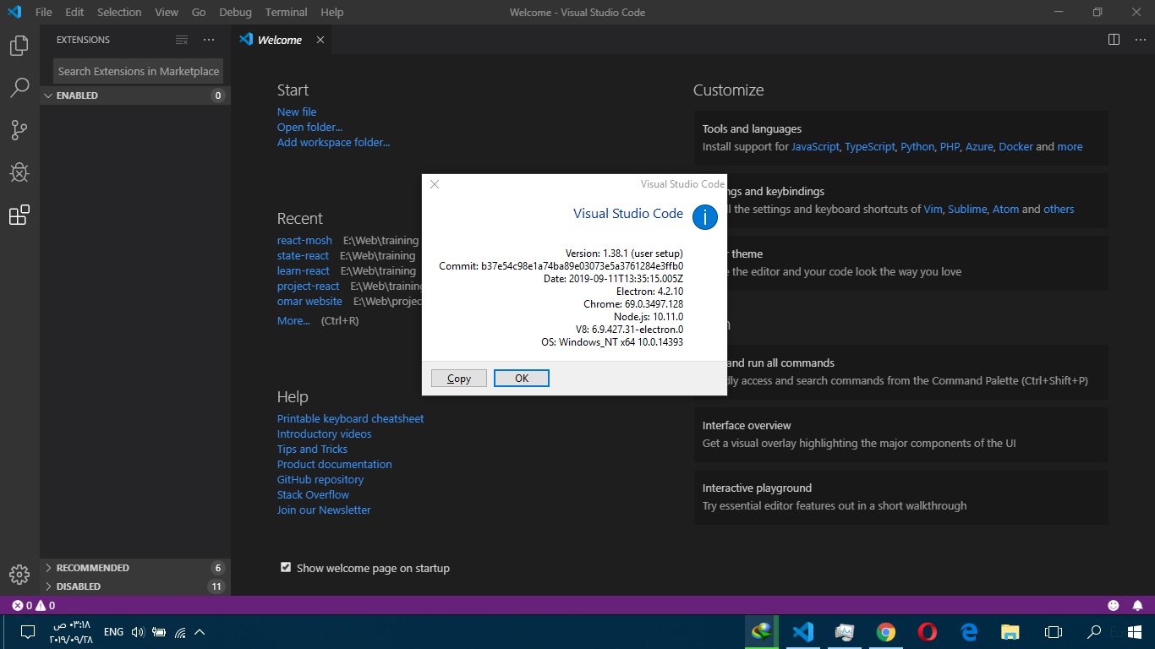The image size is (1155, 649).
Task: Click the feedback smiley in status bar
Action: tap(1114, 606)
